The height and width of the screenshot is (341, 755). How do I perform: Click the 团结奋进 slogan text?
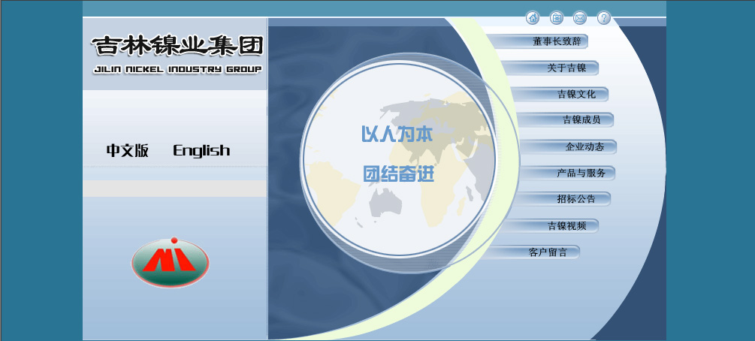tap(399, 174)
